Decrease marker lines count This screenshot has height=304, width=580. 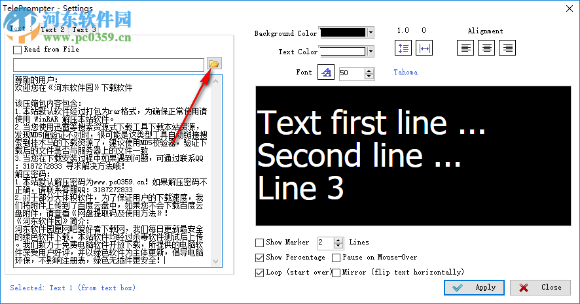[338, 245]
